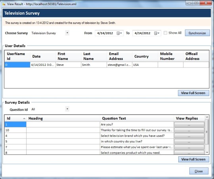214x179 pixels.
Task: Open the To date calendar picker
Action: click(x=157, y=33)
